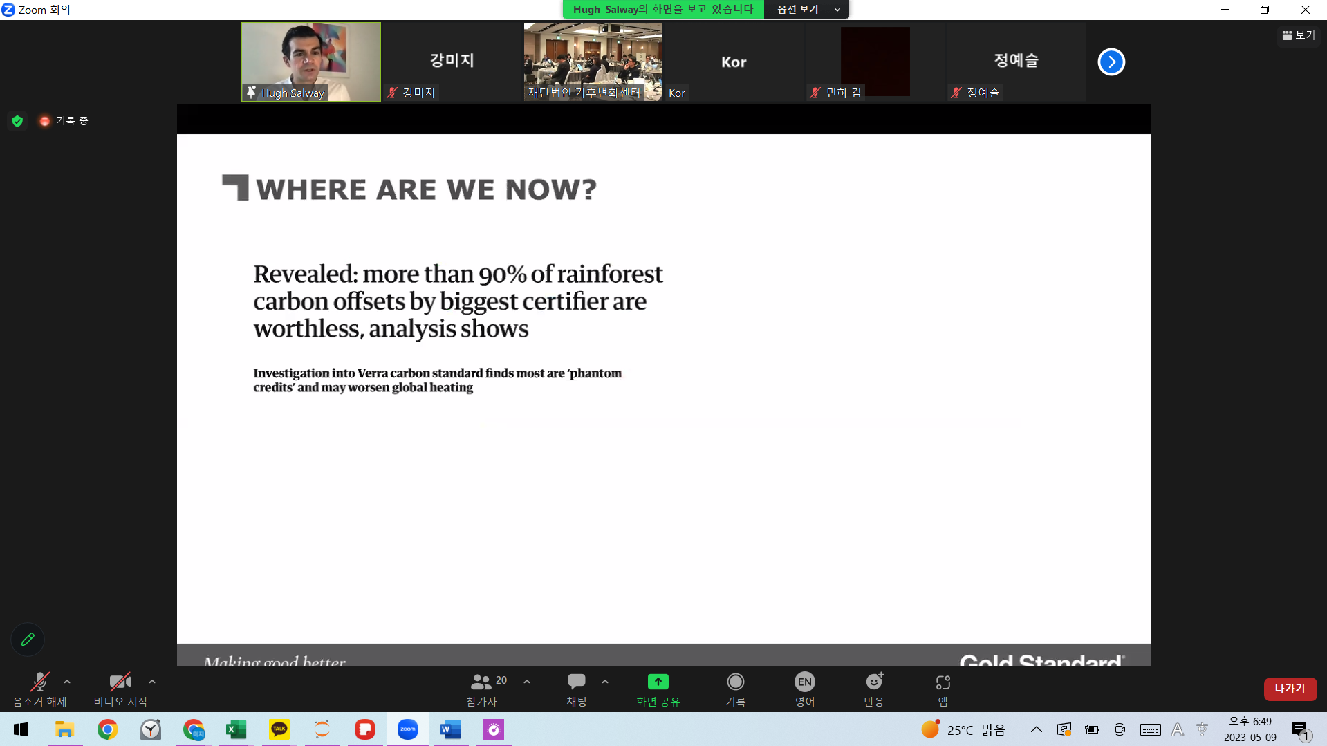
Task: Open the 앱 apps panel
Action: click(x=943, y=689)
